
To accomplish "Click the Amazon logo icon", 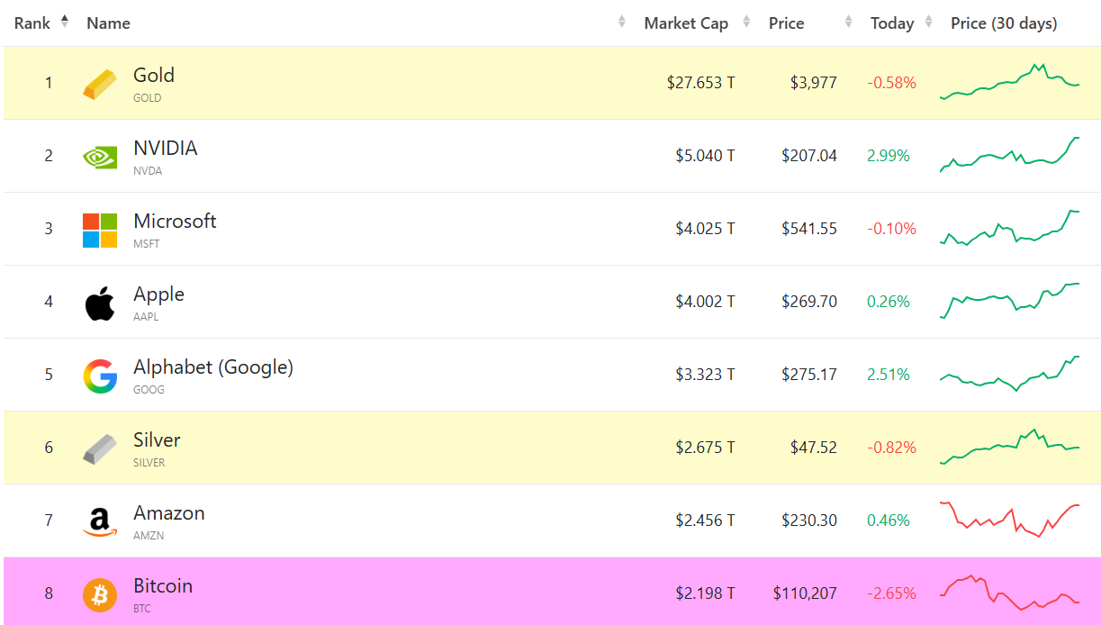I will pyautogui.click(x=100, y=522).
